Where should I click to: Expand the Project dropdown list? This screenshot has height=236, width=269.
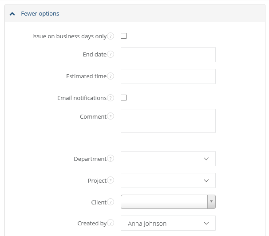168,180
